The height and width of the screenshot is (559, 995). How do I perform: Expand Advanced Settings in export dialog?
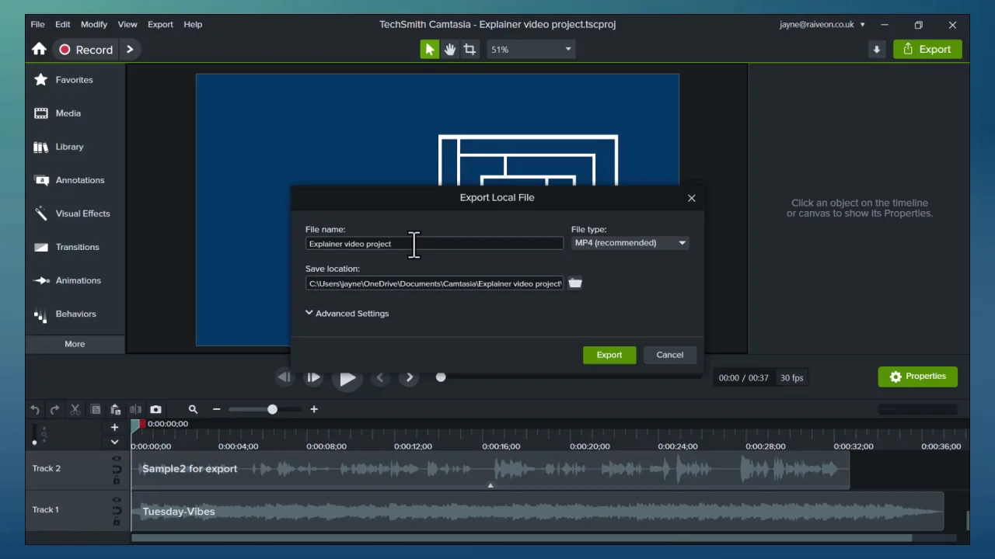pyautogui.click(x=347, y=314)
